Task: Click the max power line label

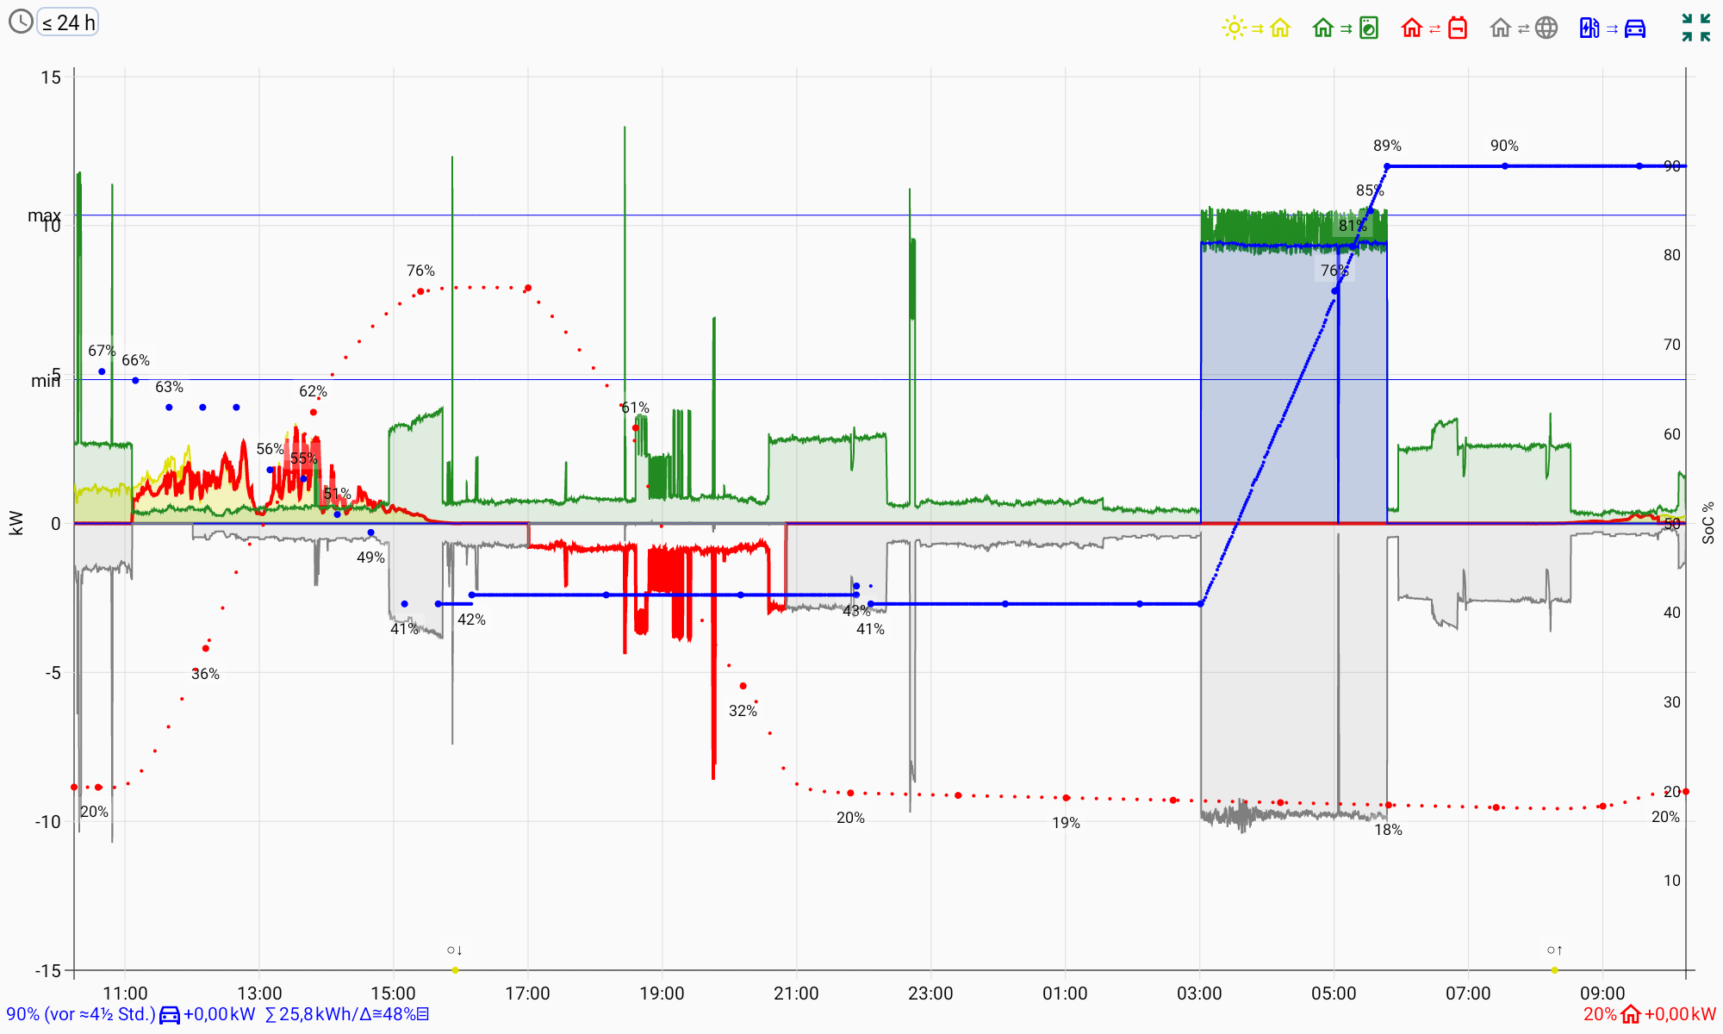Action: 43,215
